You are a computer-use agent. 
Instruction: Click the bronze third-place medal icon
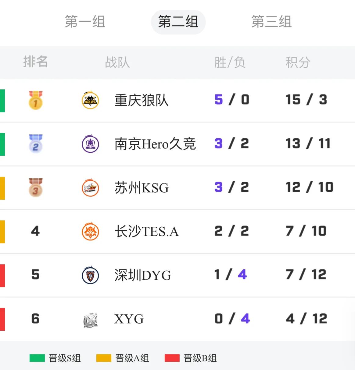(36, 187)
